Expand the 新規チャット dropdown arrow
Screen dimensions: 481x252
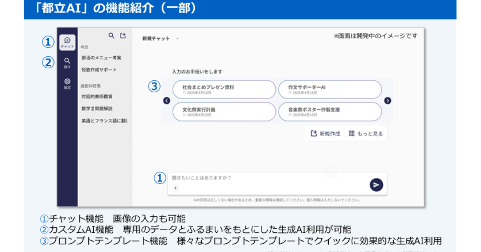[177, 39]
